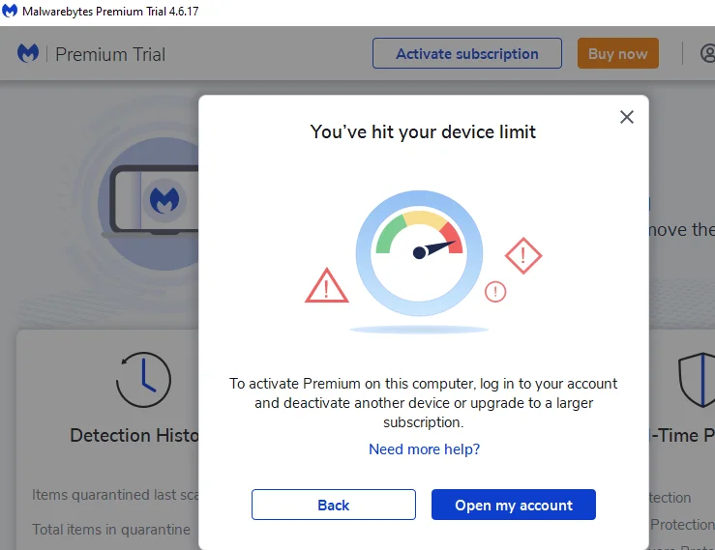Click the red diamond warning icon

coord(523,255)
